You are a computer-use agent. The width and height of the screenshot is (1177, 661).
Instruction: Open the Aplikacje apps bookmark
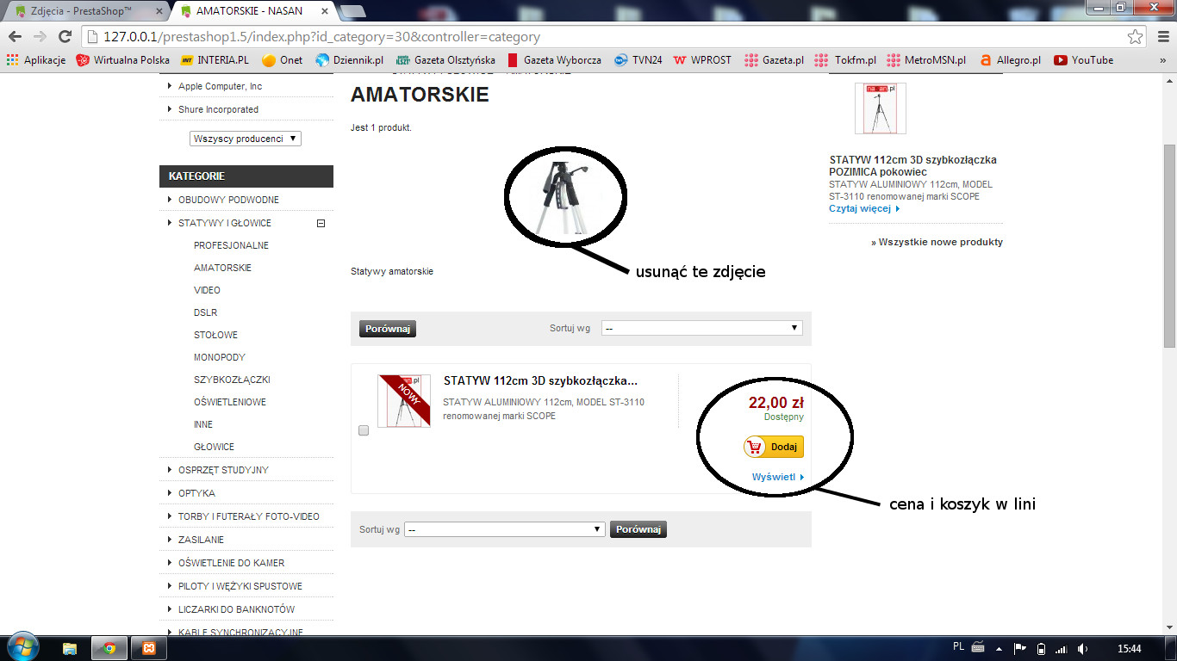[36, 60]
